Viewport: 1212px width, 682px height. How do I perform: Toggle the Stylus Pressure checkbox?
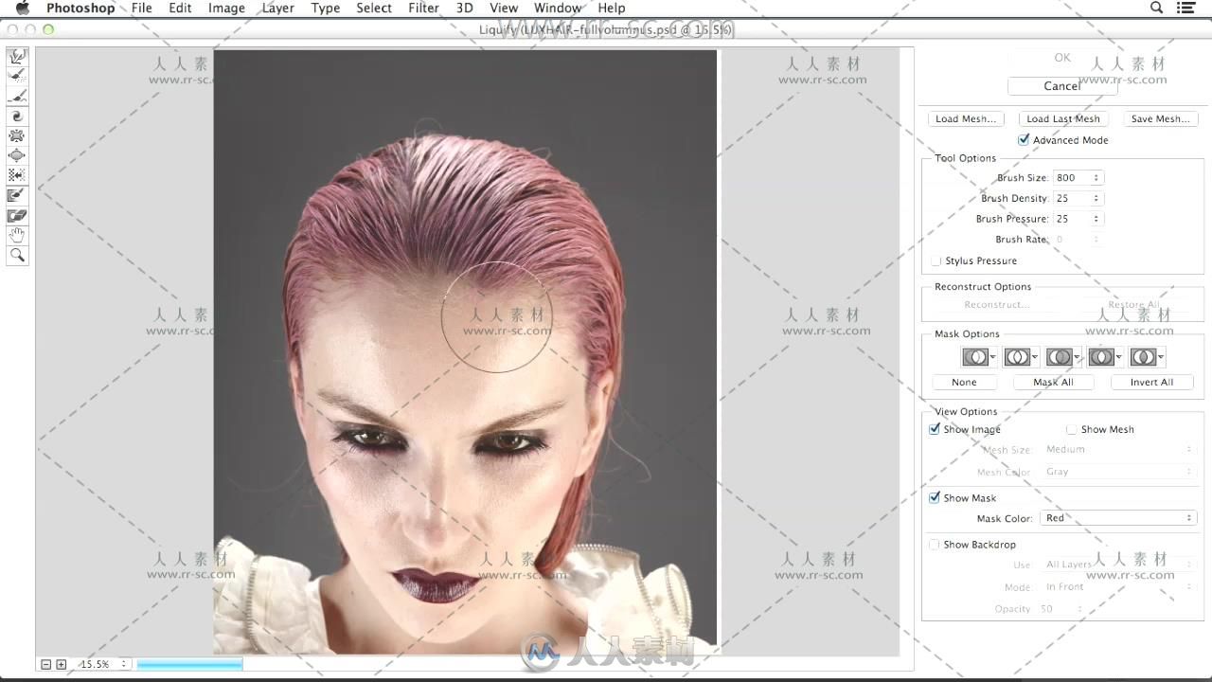(x=936, y=260)
